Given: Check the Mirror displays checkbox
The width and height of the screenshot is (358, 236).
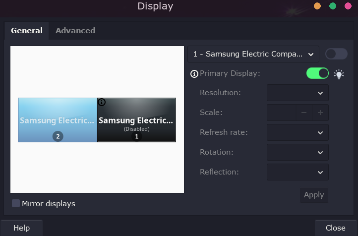Looking at the screenshot, I should coord(16,203).
